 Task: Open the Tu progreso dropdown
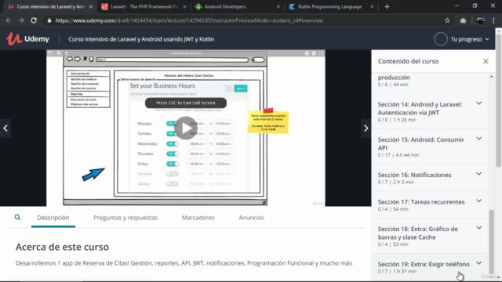coord(470,39)
